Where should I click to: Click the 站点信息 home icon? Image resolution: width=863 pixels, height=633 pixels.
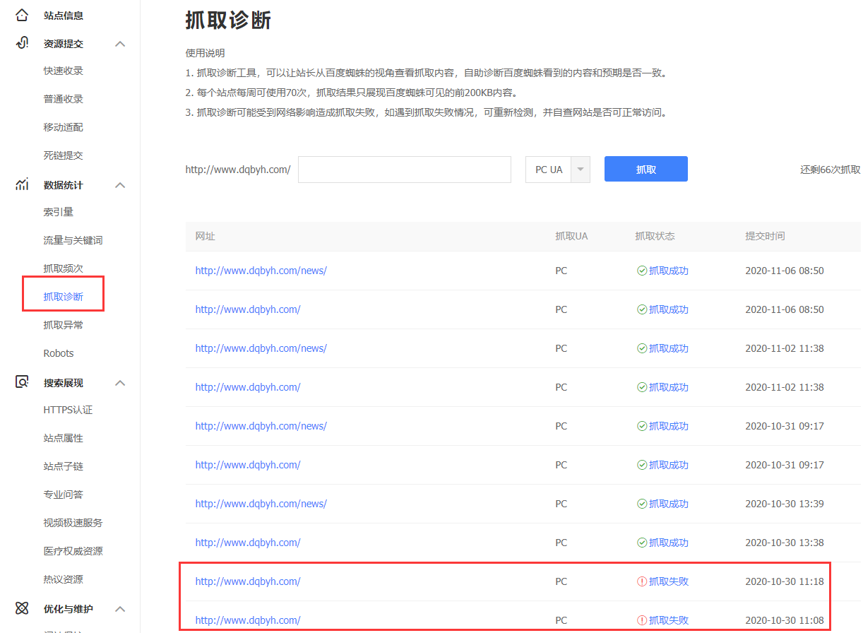pos(22,15)
